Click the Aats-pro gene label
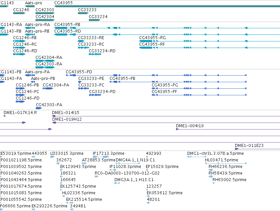Screen dimensions: 280x211 (33, 3)
